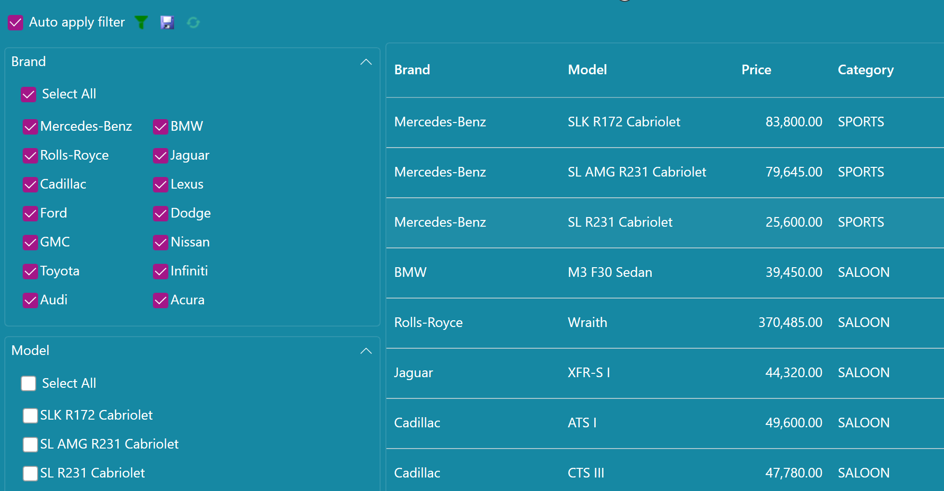The height and width of the screenshot is (491, 944).
Task: Check the SL R231 Cabriolet model
Action: 30,473
